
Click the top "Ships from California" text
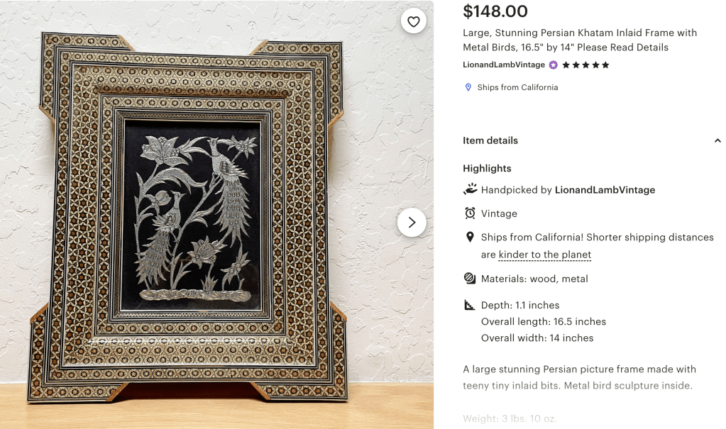pos(517,87)
